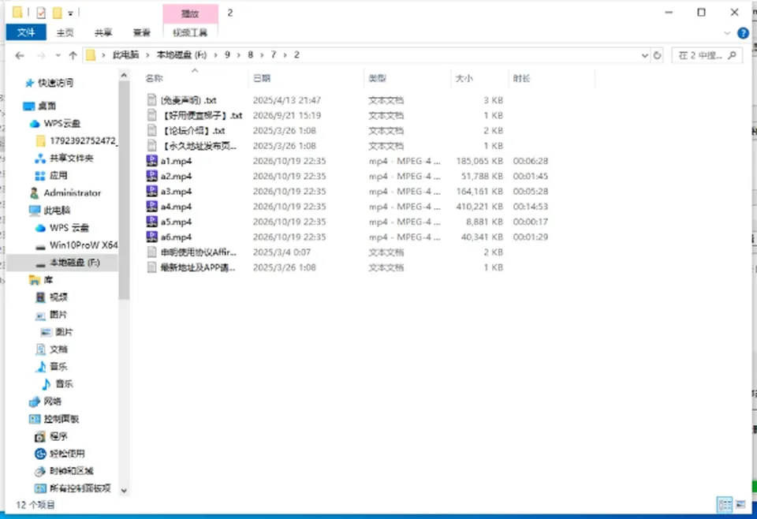
Task: Click the 网络 network icon in sidebar
Action: click(34, 401)
